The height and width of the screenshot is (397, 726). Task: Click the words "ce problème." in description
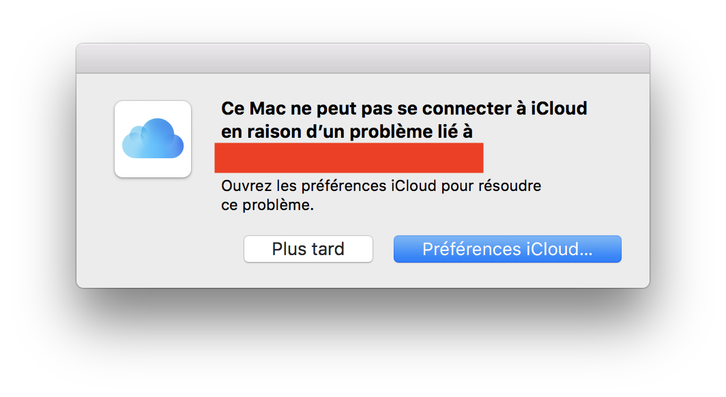coord(267,205)
